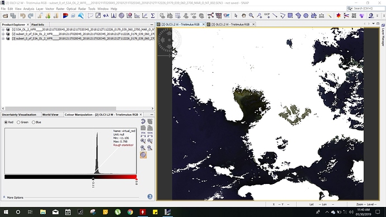The width and height of the screenshot is (386, 217).
Task: Select the arrow Selection tool
Action: tap(236, 16)
